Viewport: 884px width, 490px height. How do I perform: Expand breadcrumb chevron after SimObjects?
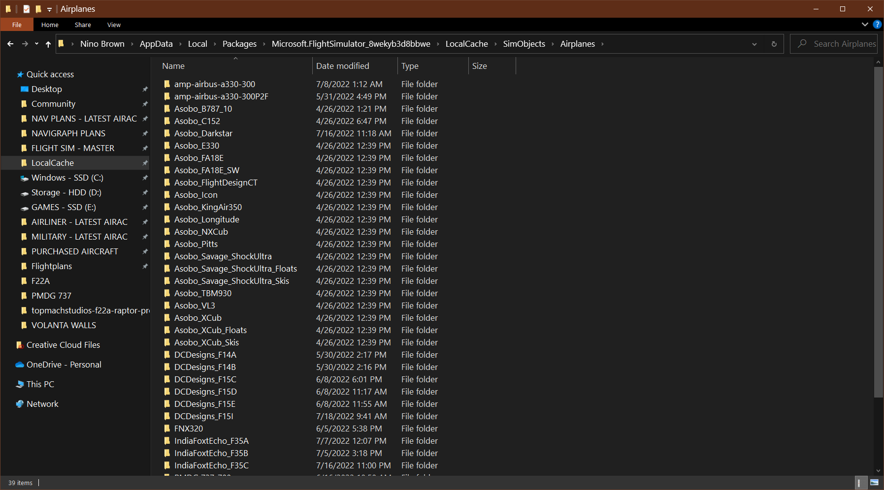coord(553,44)
